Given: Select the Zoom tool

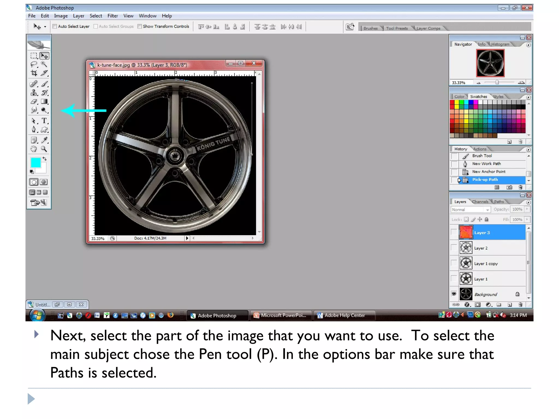Looking at the screenshot, I should click(x=44, y=149).
